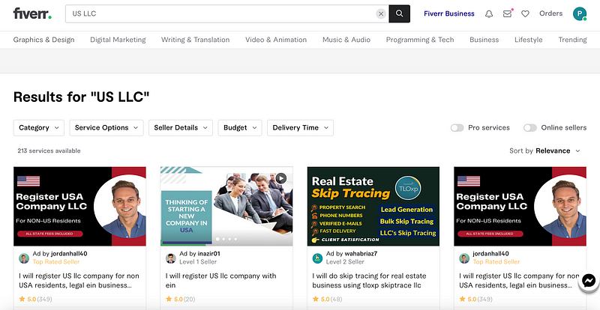Click 'Level 2 Seller' label
600x310 pixels.
[345, 262]
